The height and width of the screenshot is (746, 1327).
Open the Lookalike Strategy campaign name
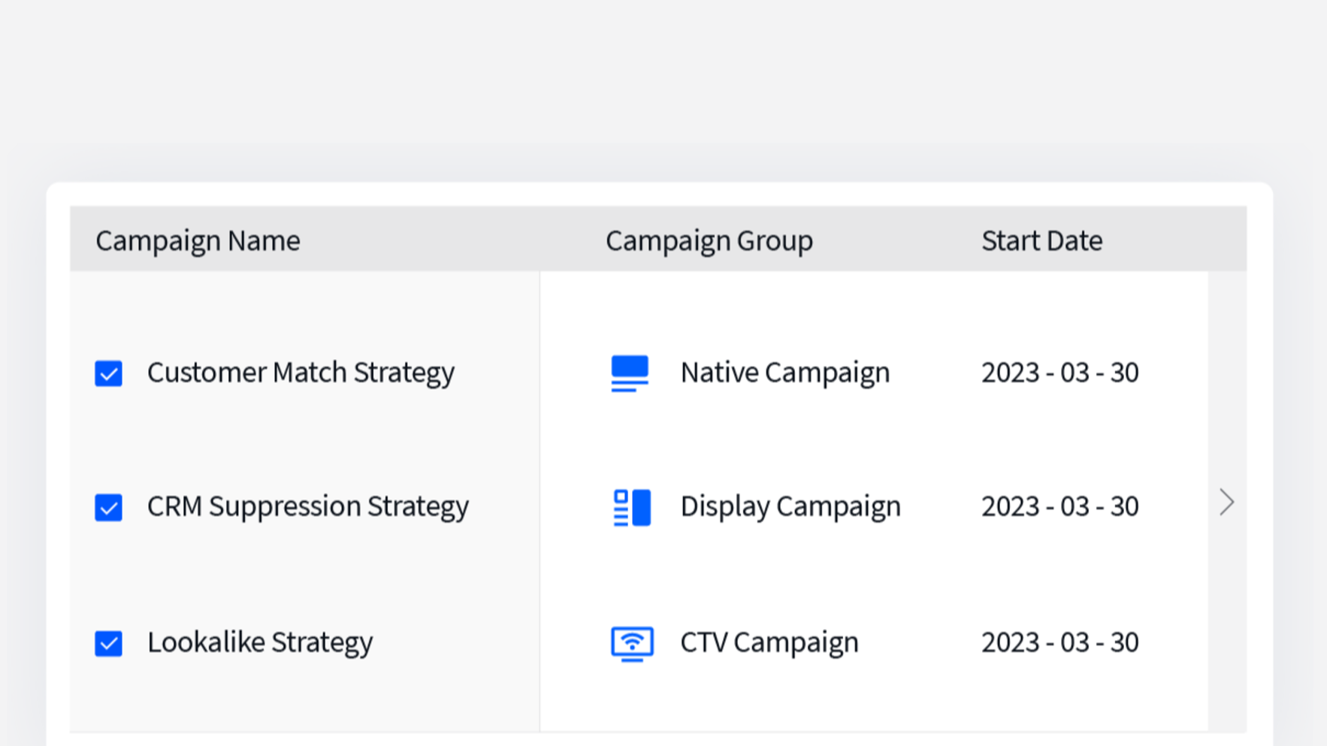click(259, 642)
